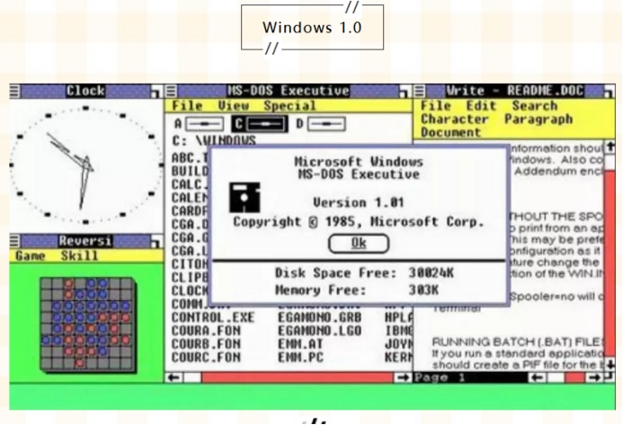Click MS-DOS Executive right scroll arrow
Viewport: 622px width, 425px height.
point(404,377)
